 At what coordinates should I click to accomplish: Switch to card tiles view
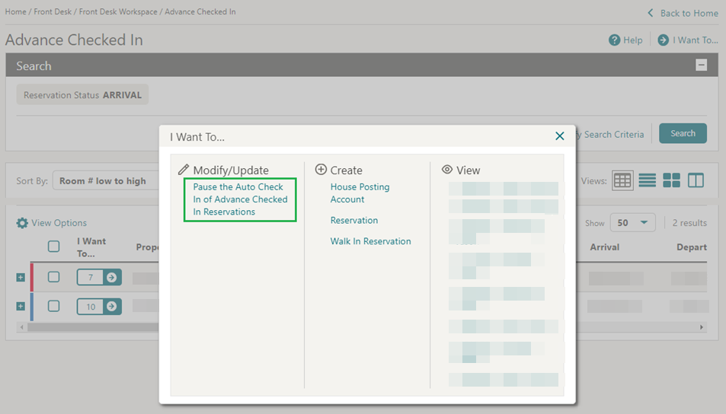point(671,180)
